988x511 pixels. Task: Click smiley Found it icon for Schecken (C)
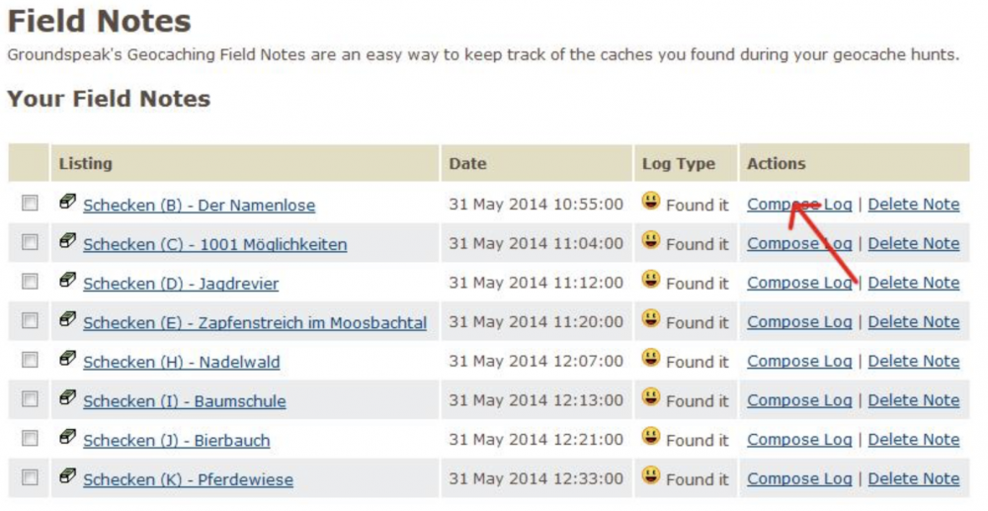(651, 241)
